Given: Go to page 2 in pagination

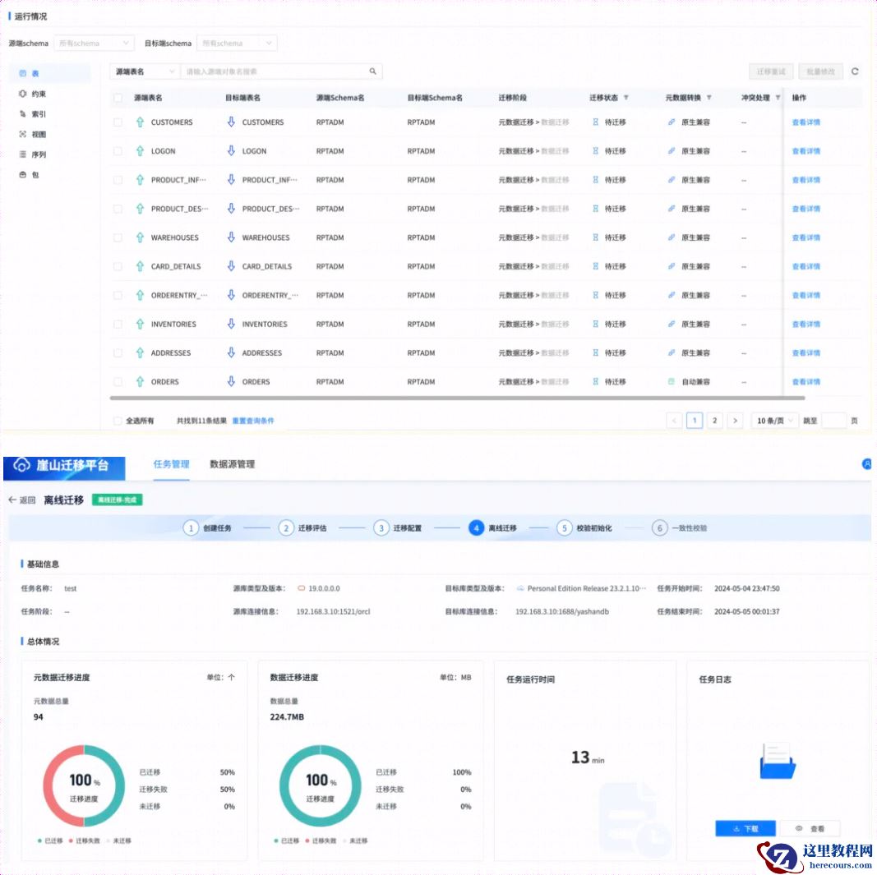Looking at the screenshot, I should (x=714, y=421).
